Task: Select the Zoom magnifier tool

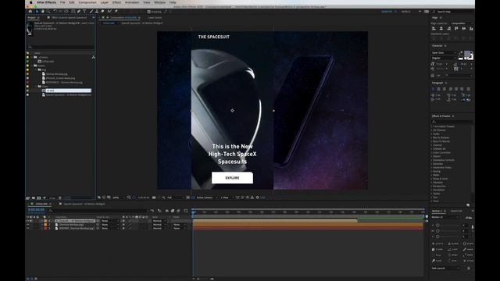Action: [x=48, y=12]
